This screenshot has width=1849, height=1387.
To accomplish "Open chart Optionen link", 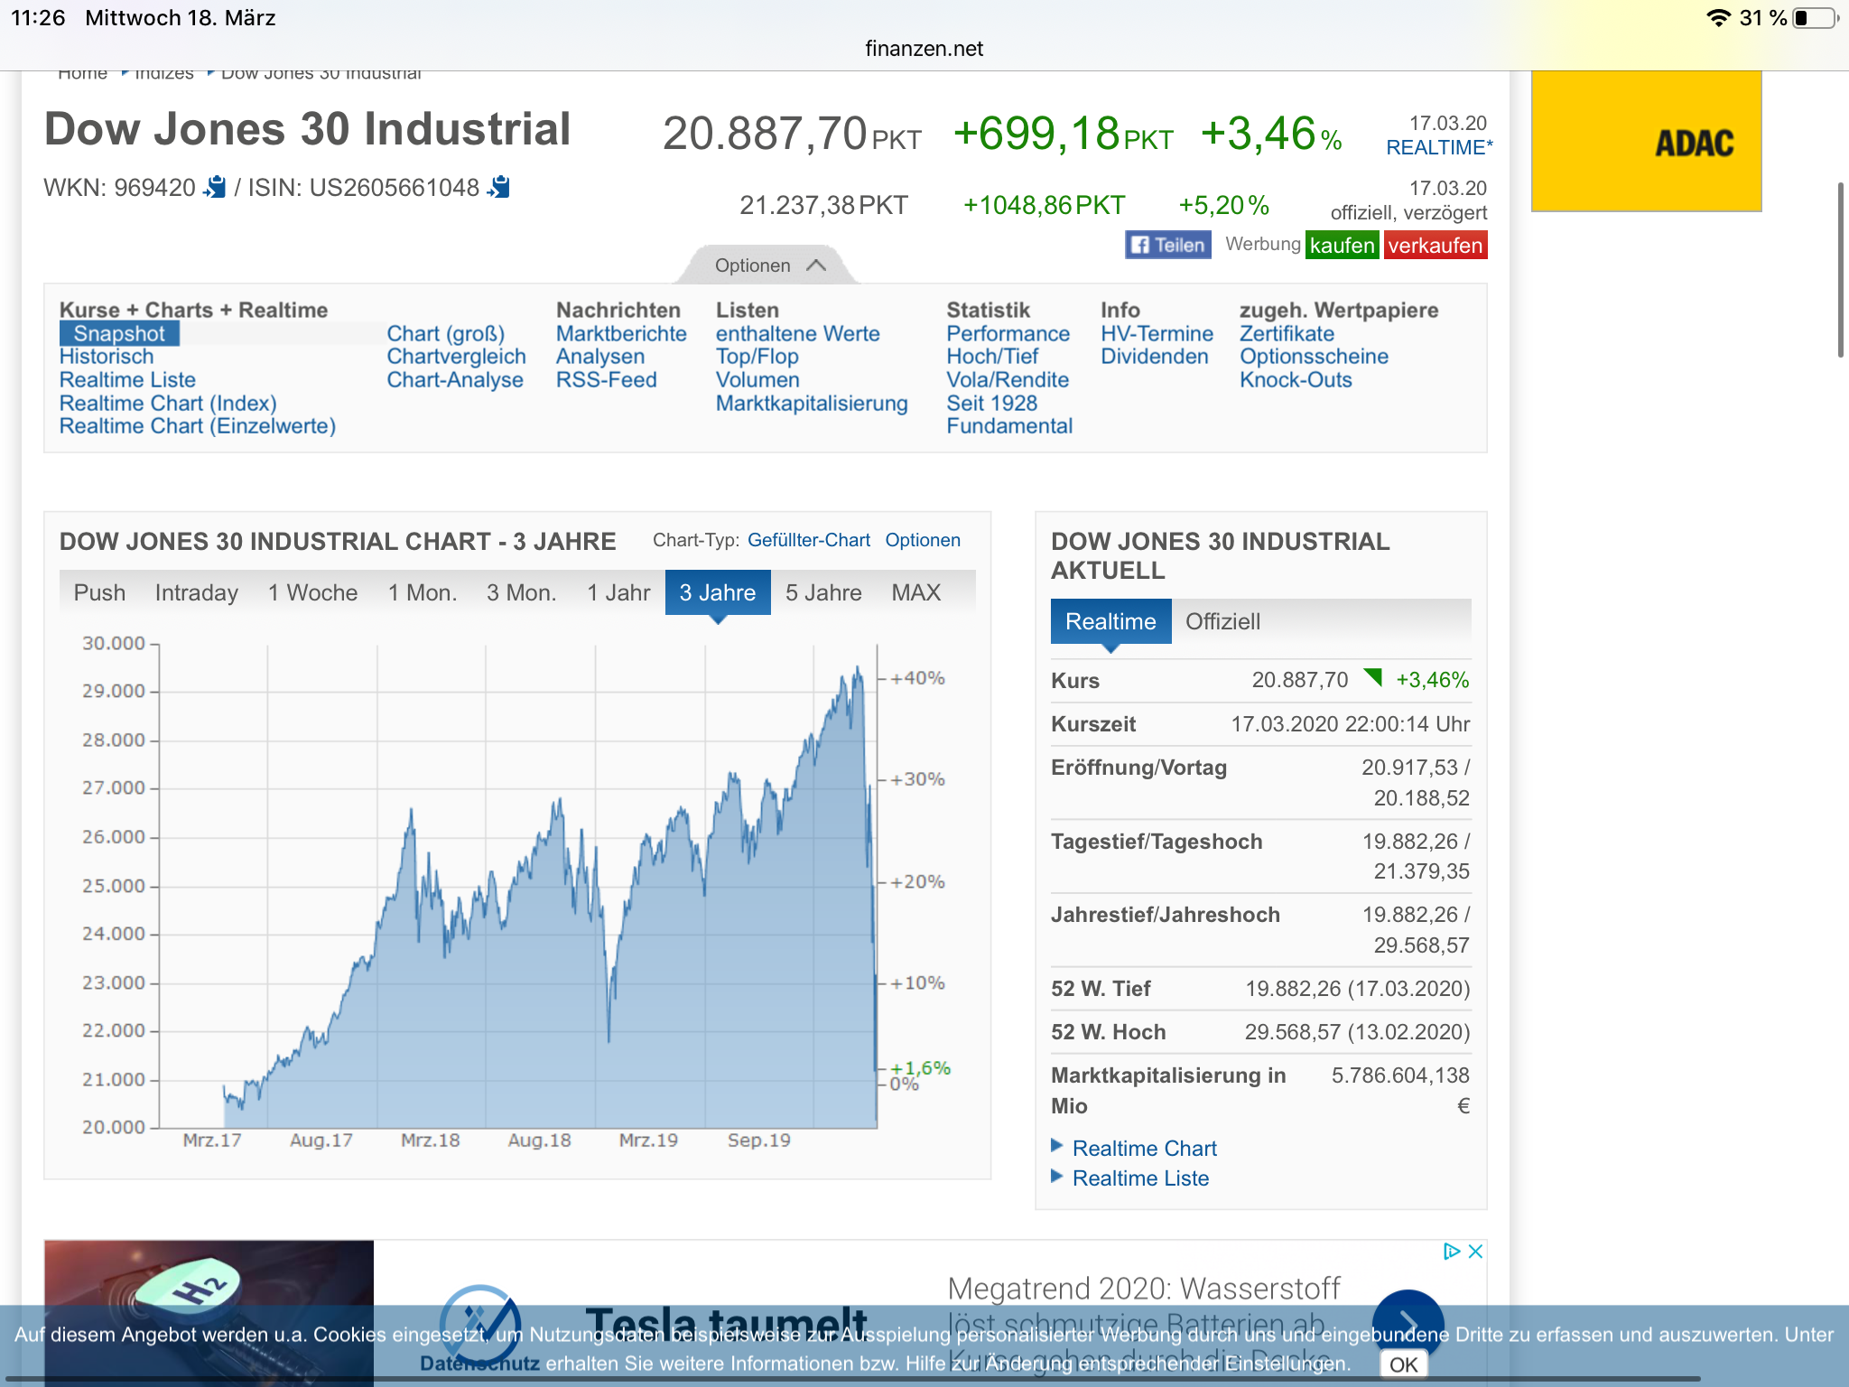I will (x=923, y=540).
